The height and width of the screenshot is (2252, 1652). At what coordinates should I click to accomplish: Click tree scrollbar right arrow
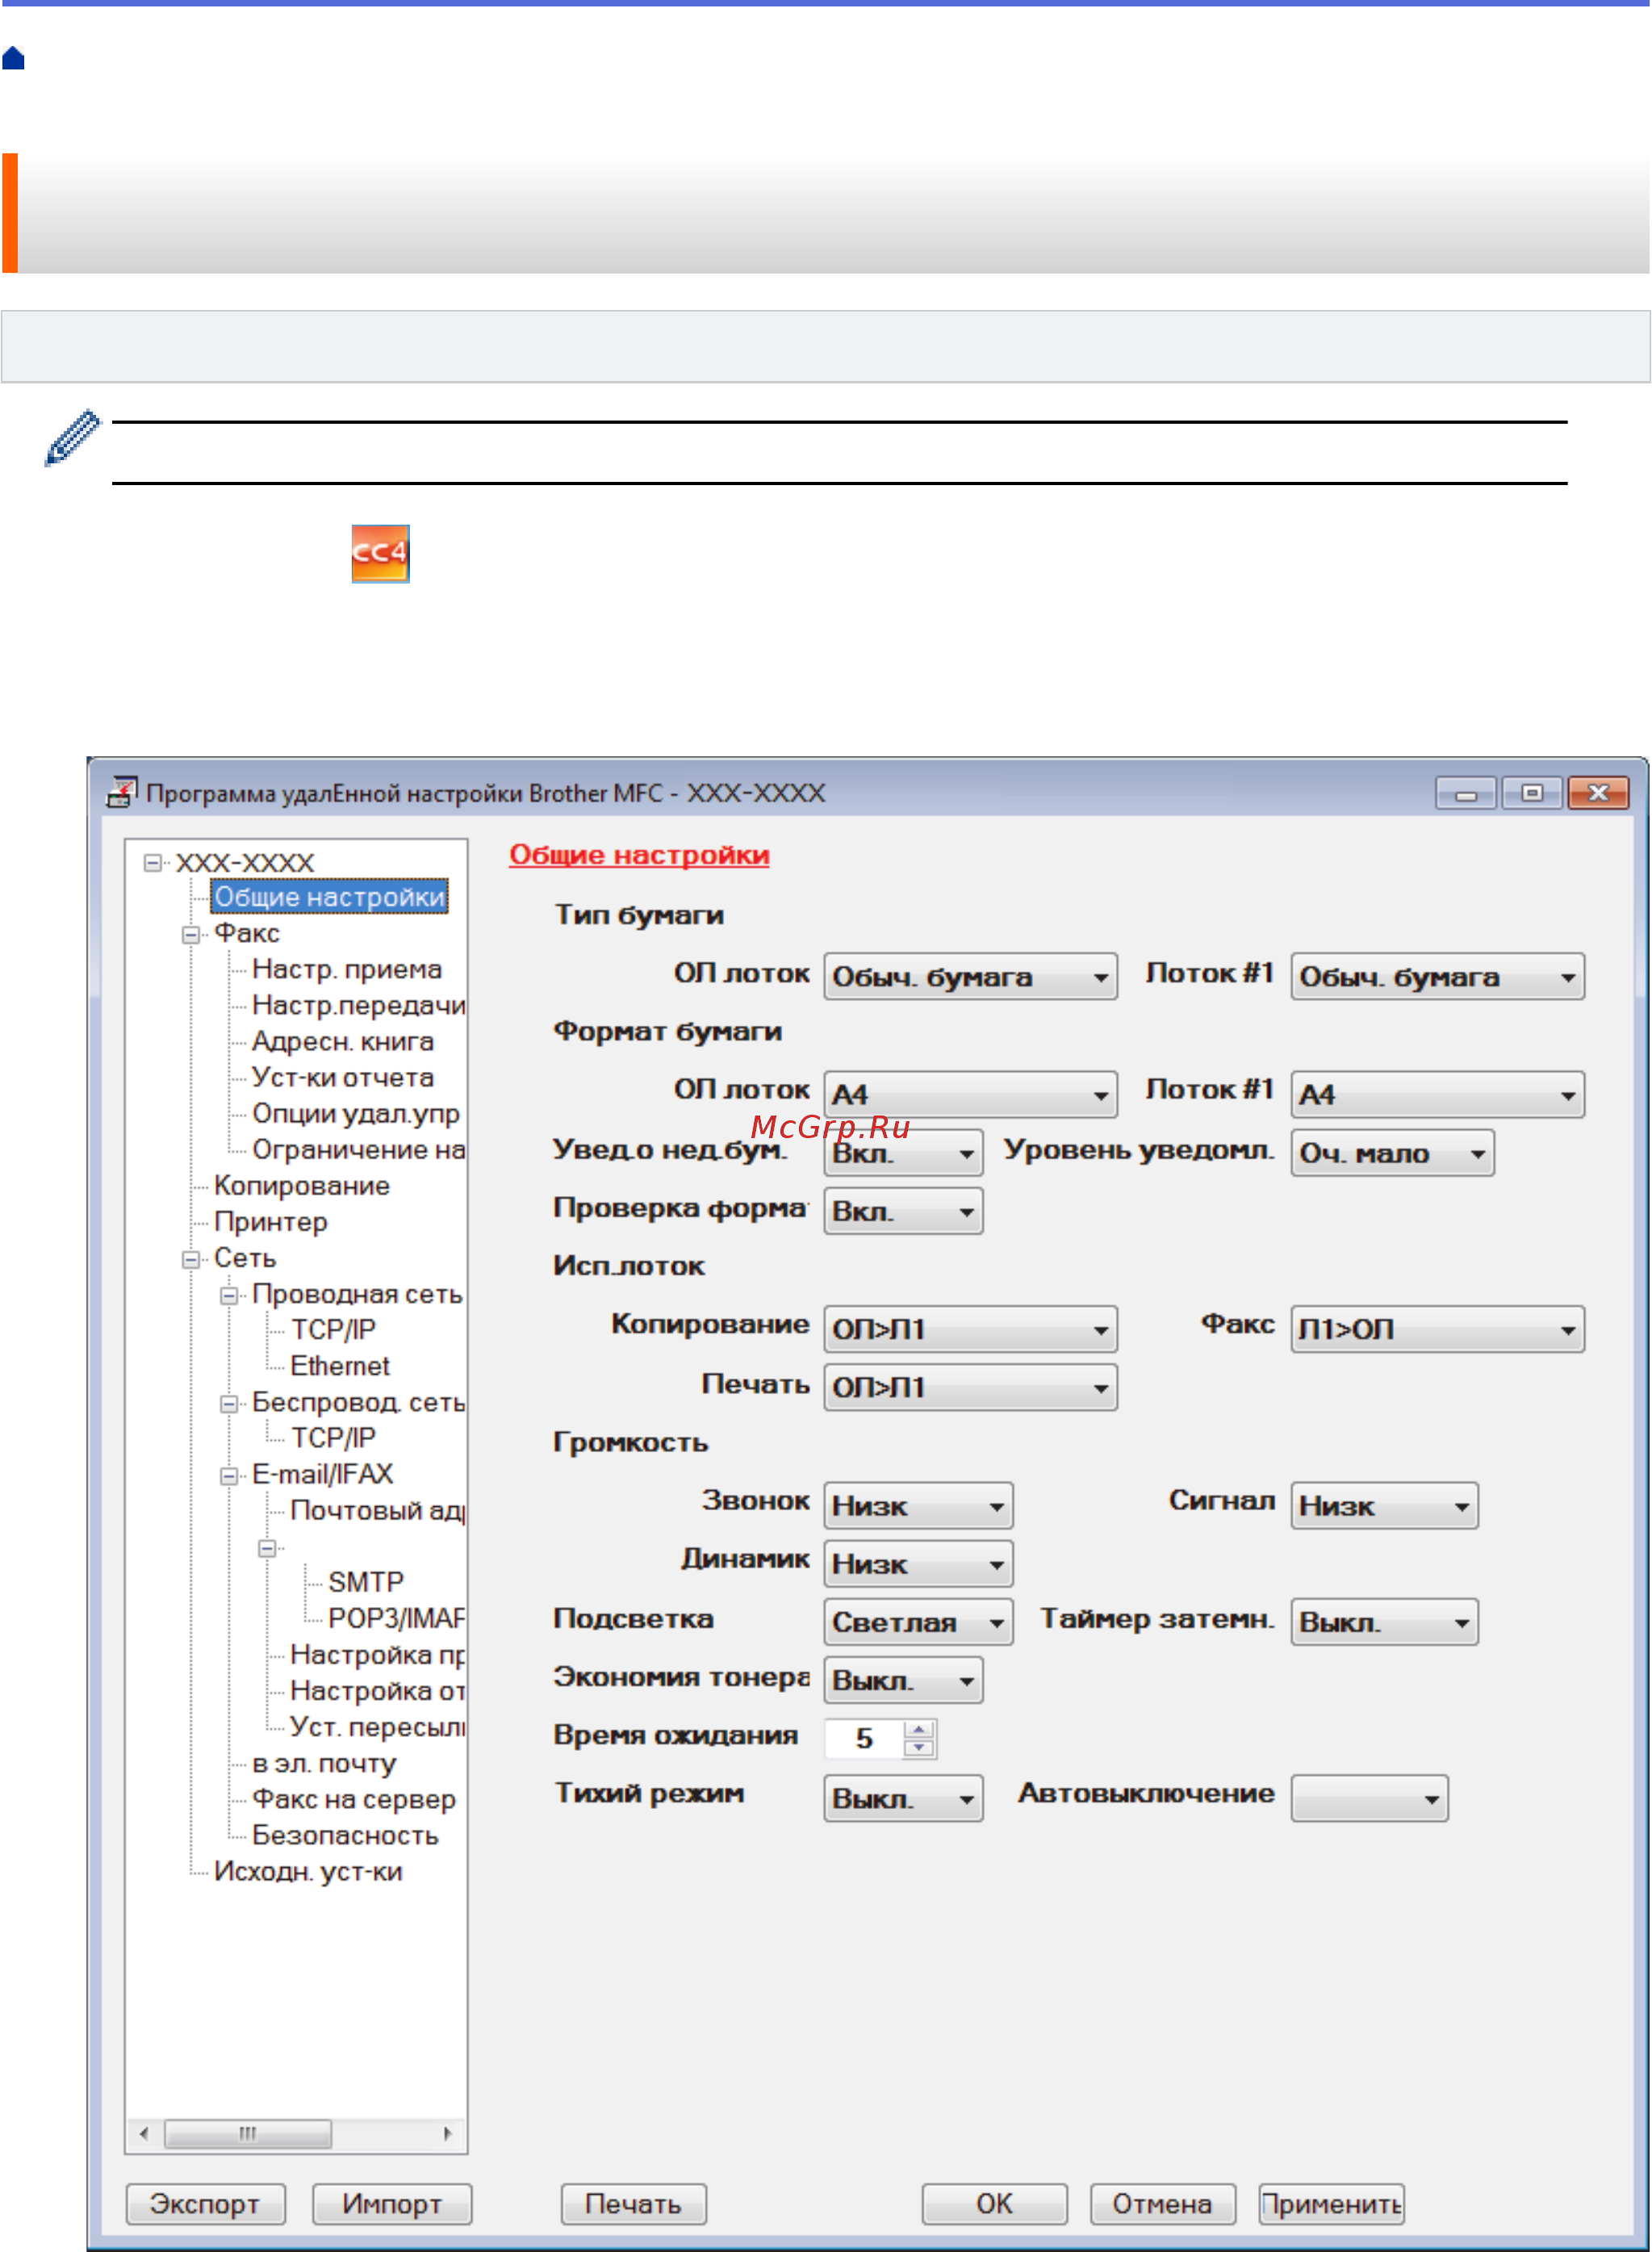pos(448,2134)
